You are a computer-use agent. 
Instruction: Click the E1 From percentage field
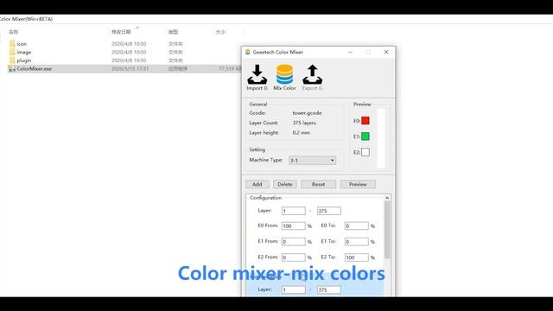pos(294,242)
